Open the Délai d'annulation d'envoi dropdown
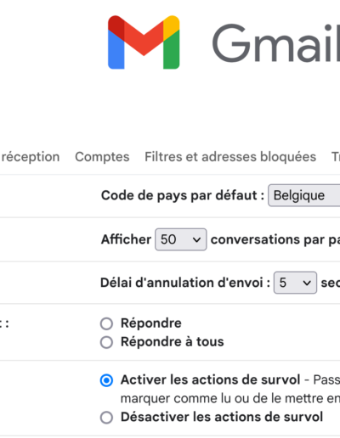Image resolution: width=340 pixels, height=438 pixels. click(295, 283)
